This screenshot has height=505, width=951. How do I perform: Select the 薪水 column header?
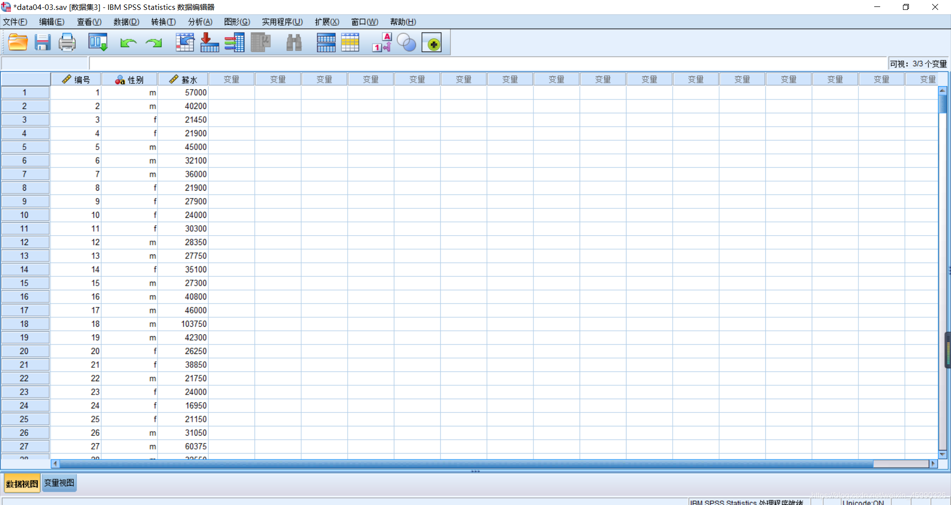tap(183, 79)
